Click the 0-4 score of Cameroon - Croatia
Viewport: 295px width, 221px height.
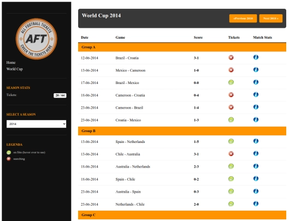[196, 95]
